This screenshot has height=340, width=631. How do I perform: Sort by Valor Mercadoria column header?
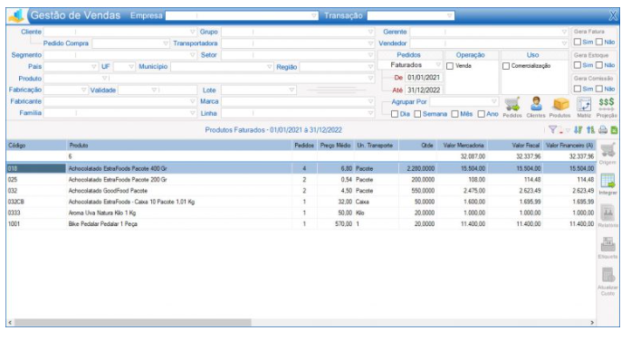462,145
